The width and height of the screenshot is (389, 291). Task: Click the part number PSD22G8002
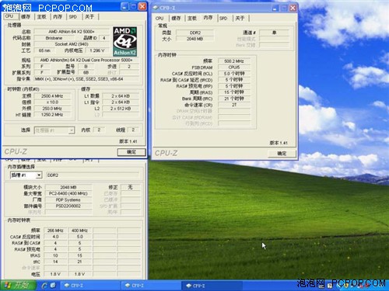[68, 206]
